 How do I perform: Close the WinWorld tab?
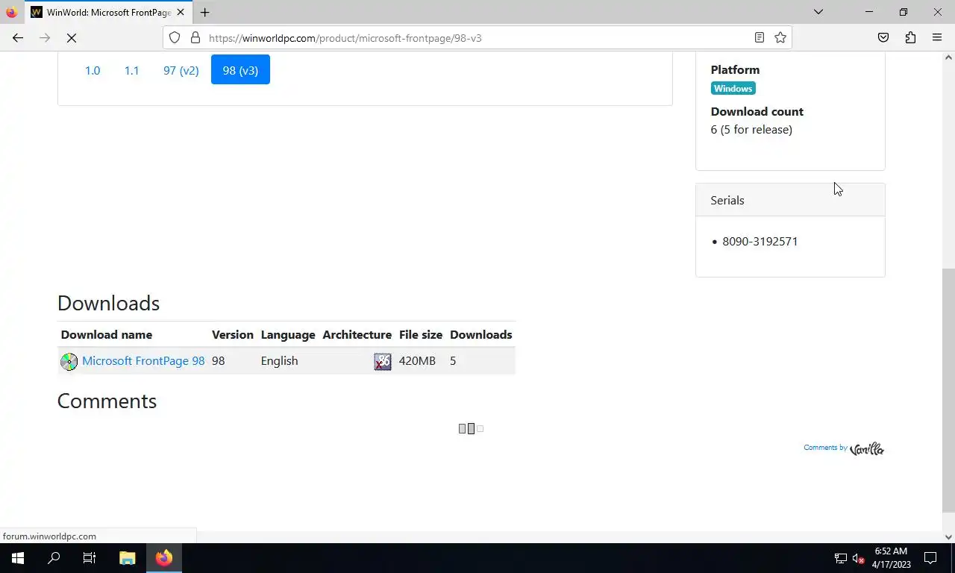tap(180, 12)
